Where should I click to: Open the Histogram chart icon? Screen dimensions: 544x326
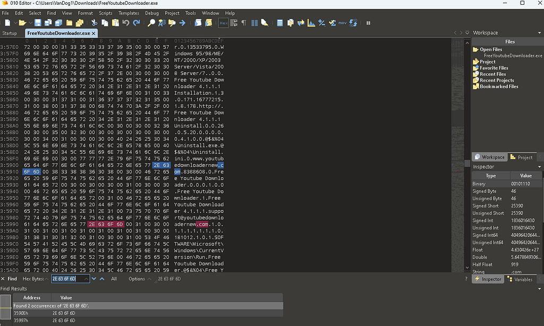(x=311, y=23)
